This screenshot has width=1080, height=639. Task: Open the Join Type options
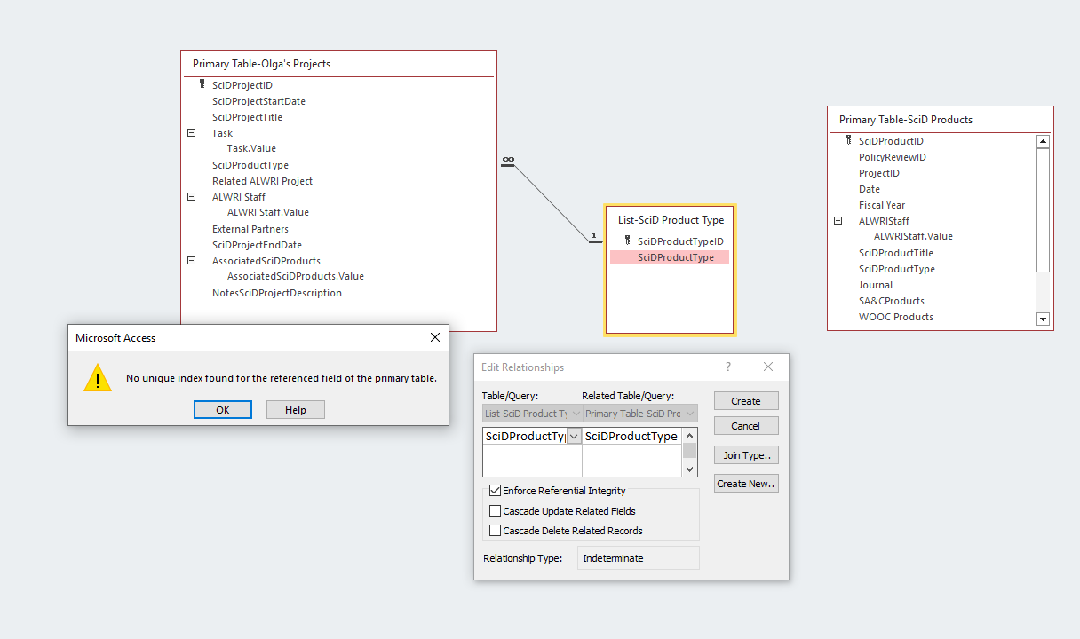746,455
